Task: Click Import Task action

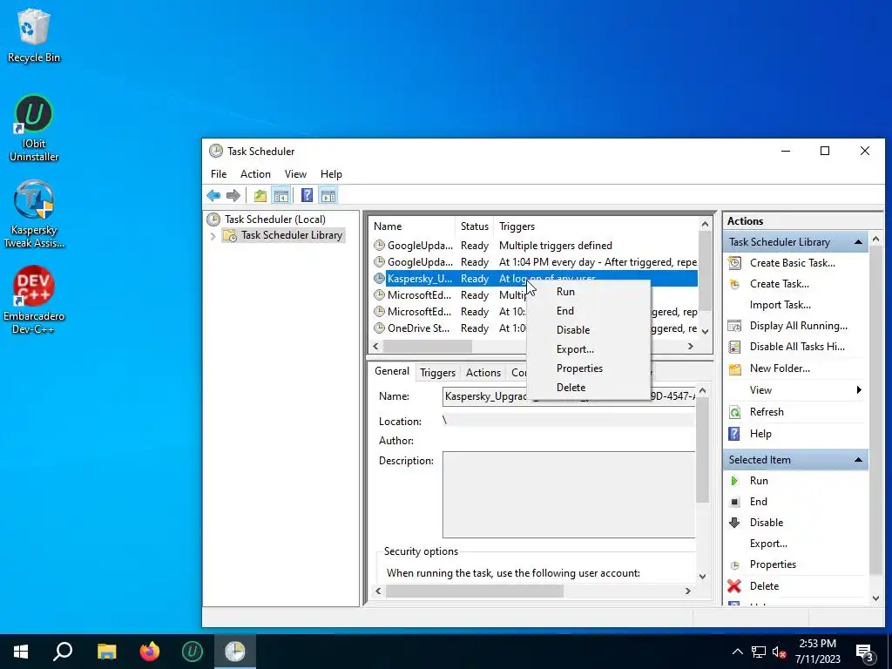Action: tap(780, 305)
